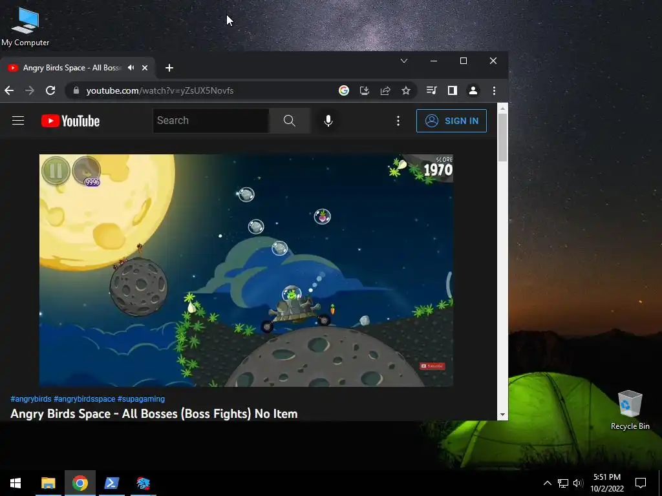Viewport: 662px width, 496px height.
Task: Start voice search with microphone icon
Action: click(x=328, y=121)
